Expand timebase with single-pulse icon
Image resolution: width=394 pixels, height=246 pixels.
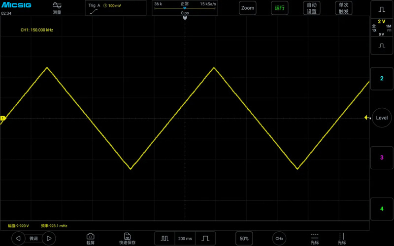(205, 239)
